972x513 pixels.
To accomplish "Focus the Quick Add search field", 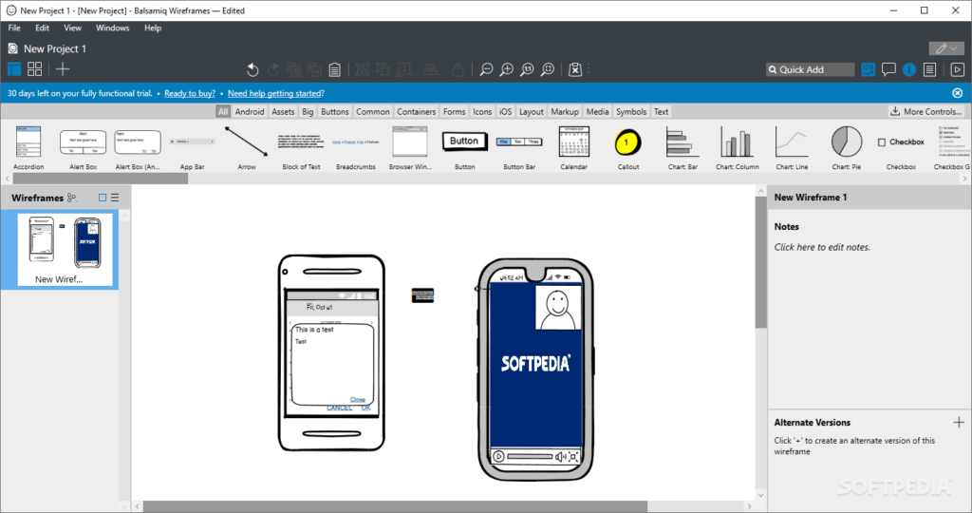I will [x=811, y=69].
